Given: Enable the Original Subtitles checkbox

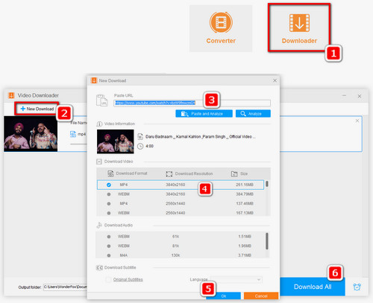Looking at the screenshot, I should point(108,280).
